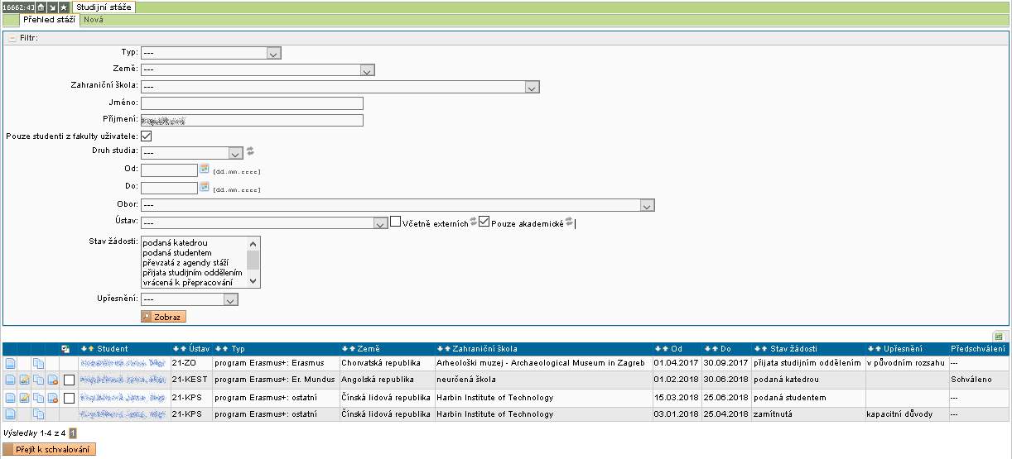The image size is (1012, 459).
Task: Open calendar picker for the Od date
Action: coord(205,169)
